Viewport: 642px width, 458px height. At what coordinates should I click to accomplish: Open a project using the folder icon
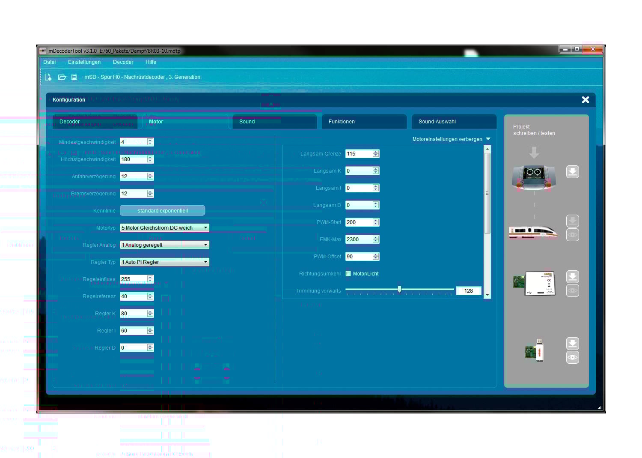(62, 77)
